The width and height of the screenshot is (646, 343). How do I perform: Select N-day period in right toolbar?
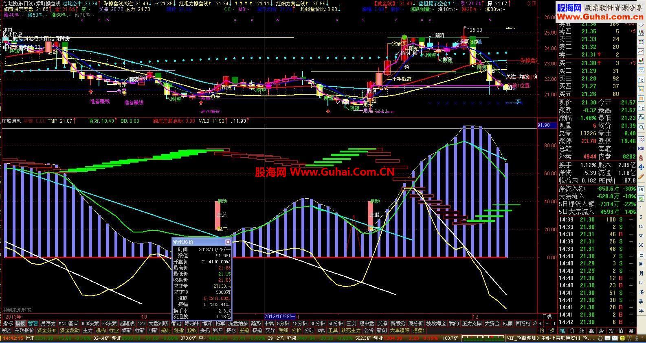pos(641,282)
